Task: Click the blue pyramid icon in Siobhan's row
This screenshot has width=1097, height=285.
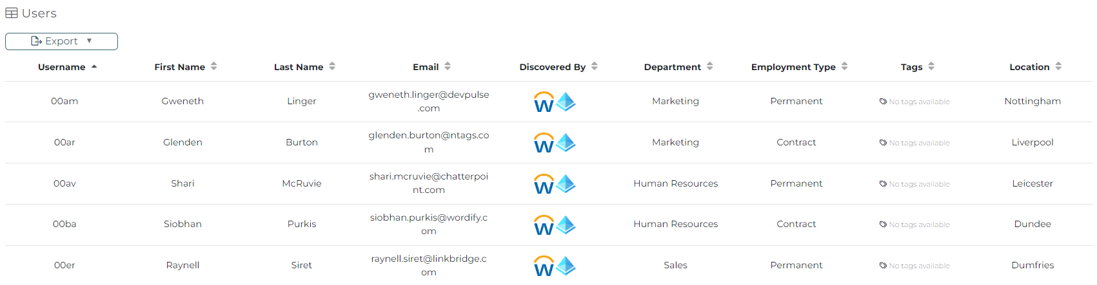Action: [x=566, y=225]
